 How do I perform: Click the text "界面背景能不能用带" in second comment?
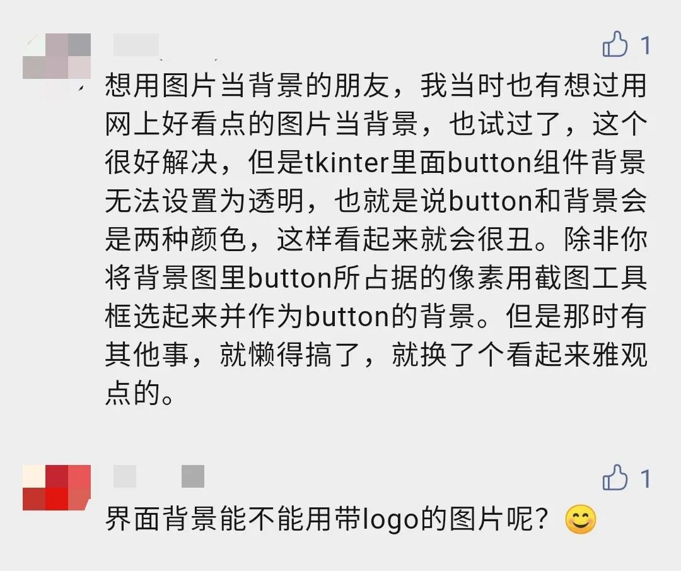233,519
